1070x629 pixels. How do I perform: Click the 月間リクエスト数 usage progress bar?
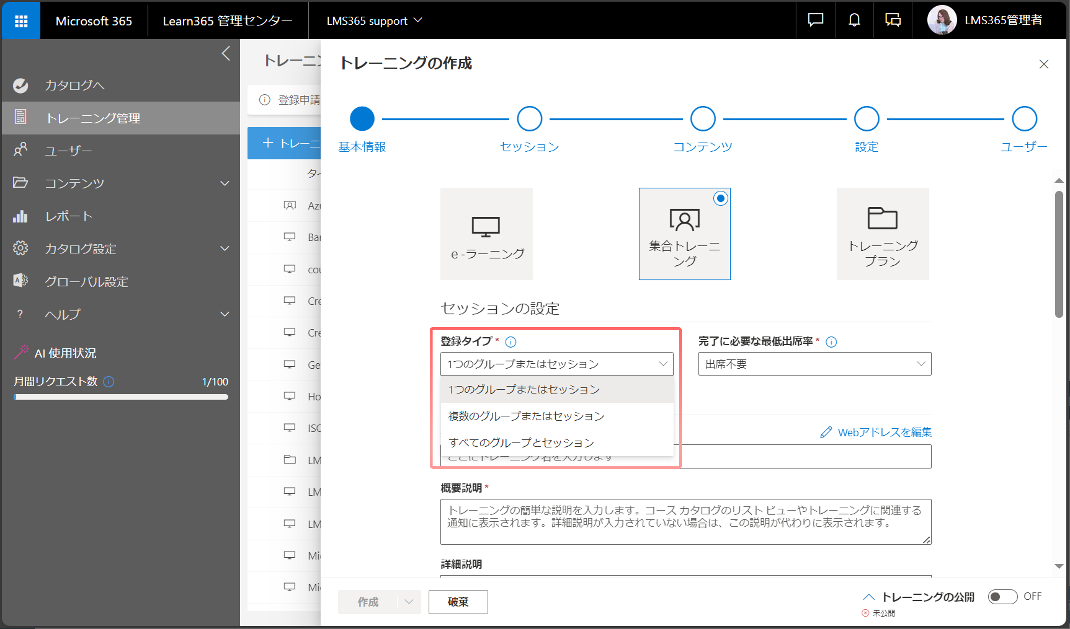point(120,397)
